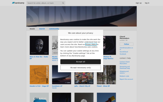Click Geode & FLO - Vega EP title
Image resolution: width=163 pixels, height=102 pixels.
coord(39,86)
